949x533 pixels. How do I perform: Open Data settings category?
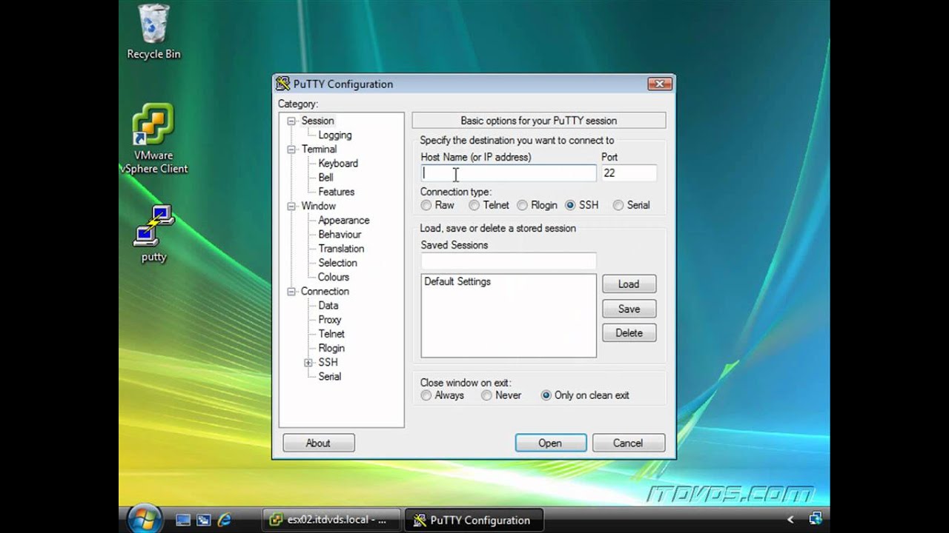pyautogui.click(x=328, y=305)
